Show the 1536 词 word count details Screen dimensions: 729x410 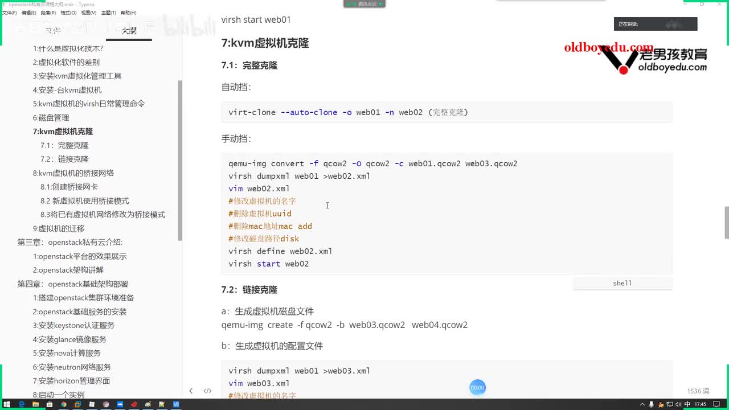(698, 391)
